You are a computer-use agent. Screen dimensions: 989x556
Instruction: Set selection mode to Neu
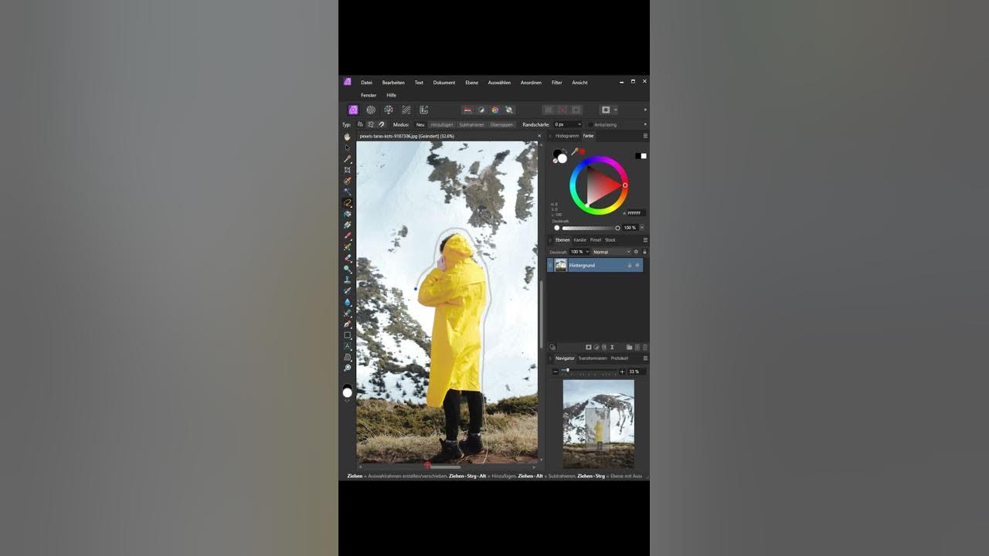point(420,124)
